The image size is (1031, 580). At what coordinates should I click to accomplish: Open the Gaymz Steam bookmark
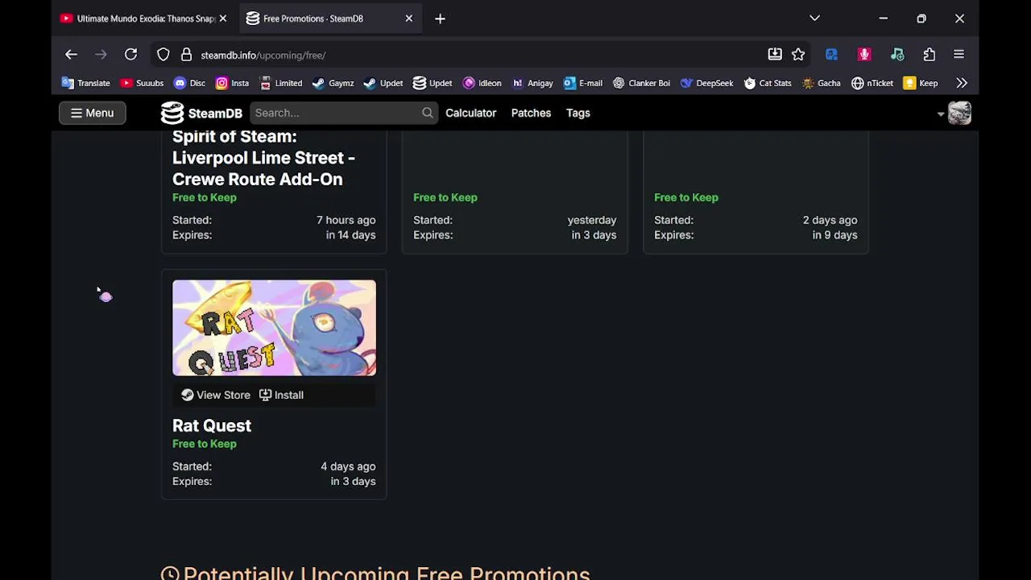333,83
